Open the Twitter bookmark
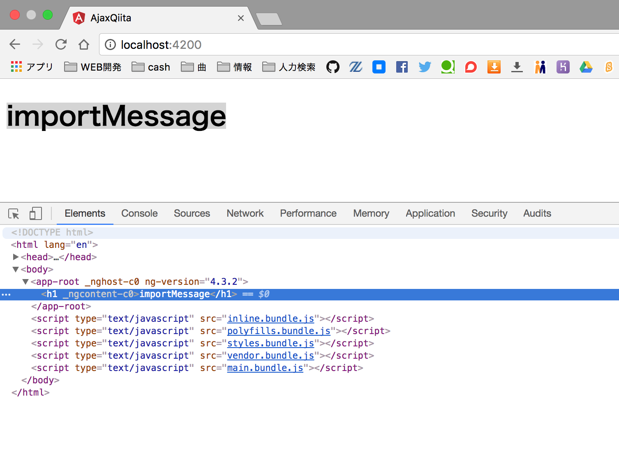619x458 pixels. [x=425, y=67]
